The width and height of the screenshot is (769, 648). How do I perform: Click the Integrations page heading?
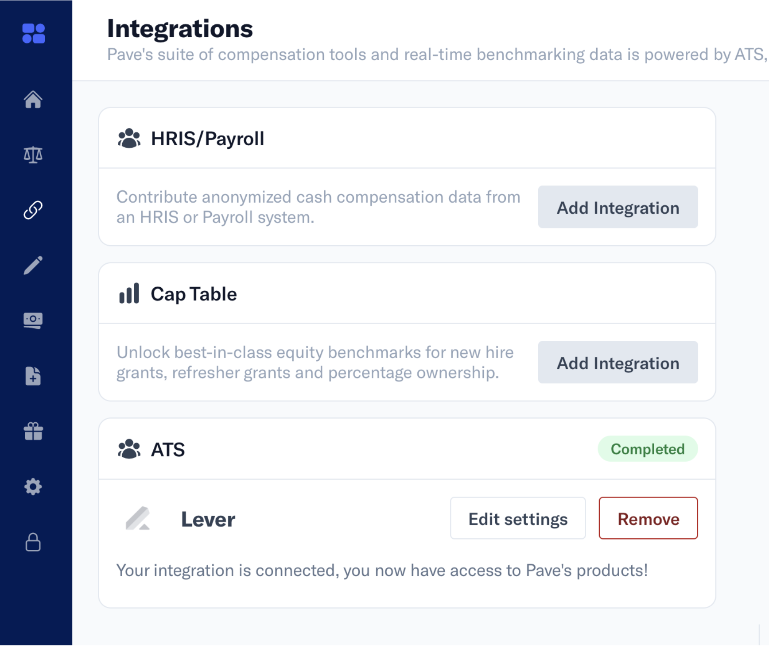[180, 28]
